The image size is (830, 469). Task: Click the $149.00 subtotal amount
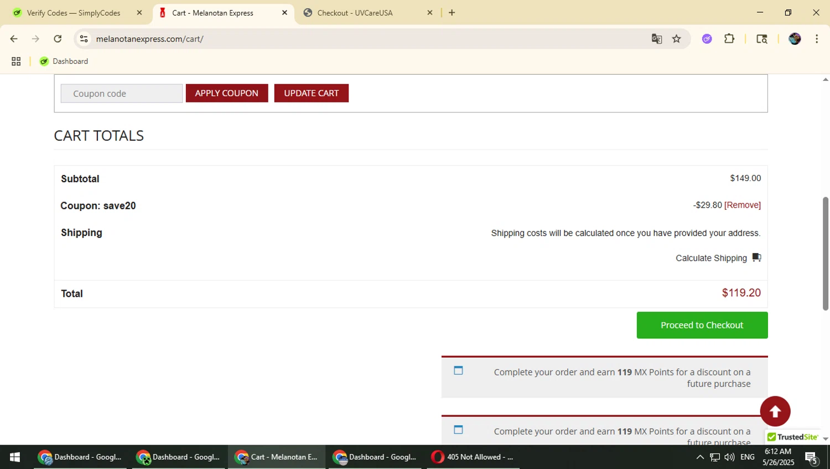coord(745,178)
